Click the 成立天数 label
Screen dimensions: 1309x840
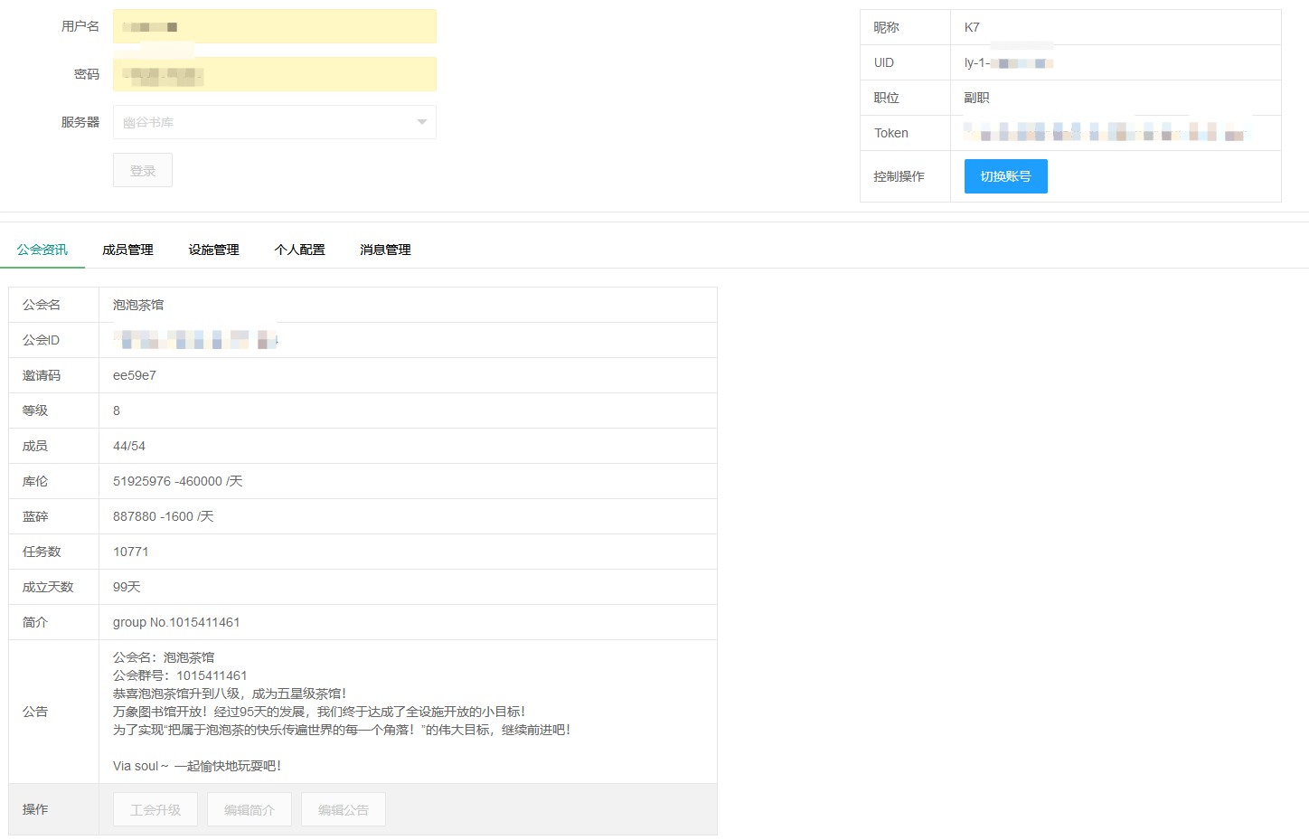(x=48, y=587)
